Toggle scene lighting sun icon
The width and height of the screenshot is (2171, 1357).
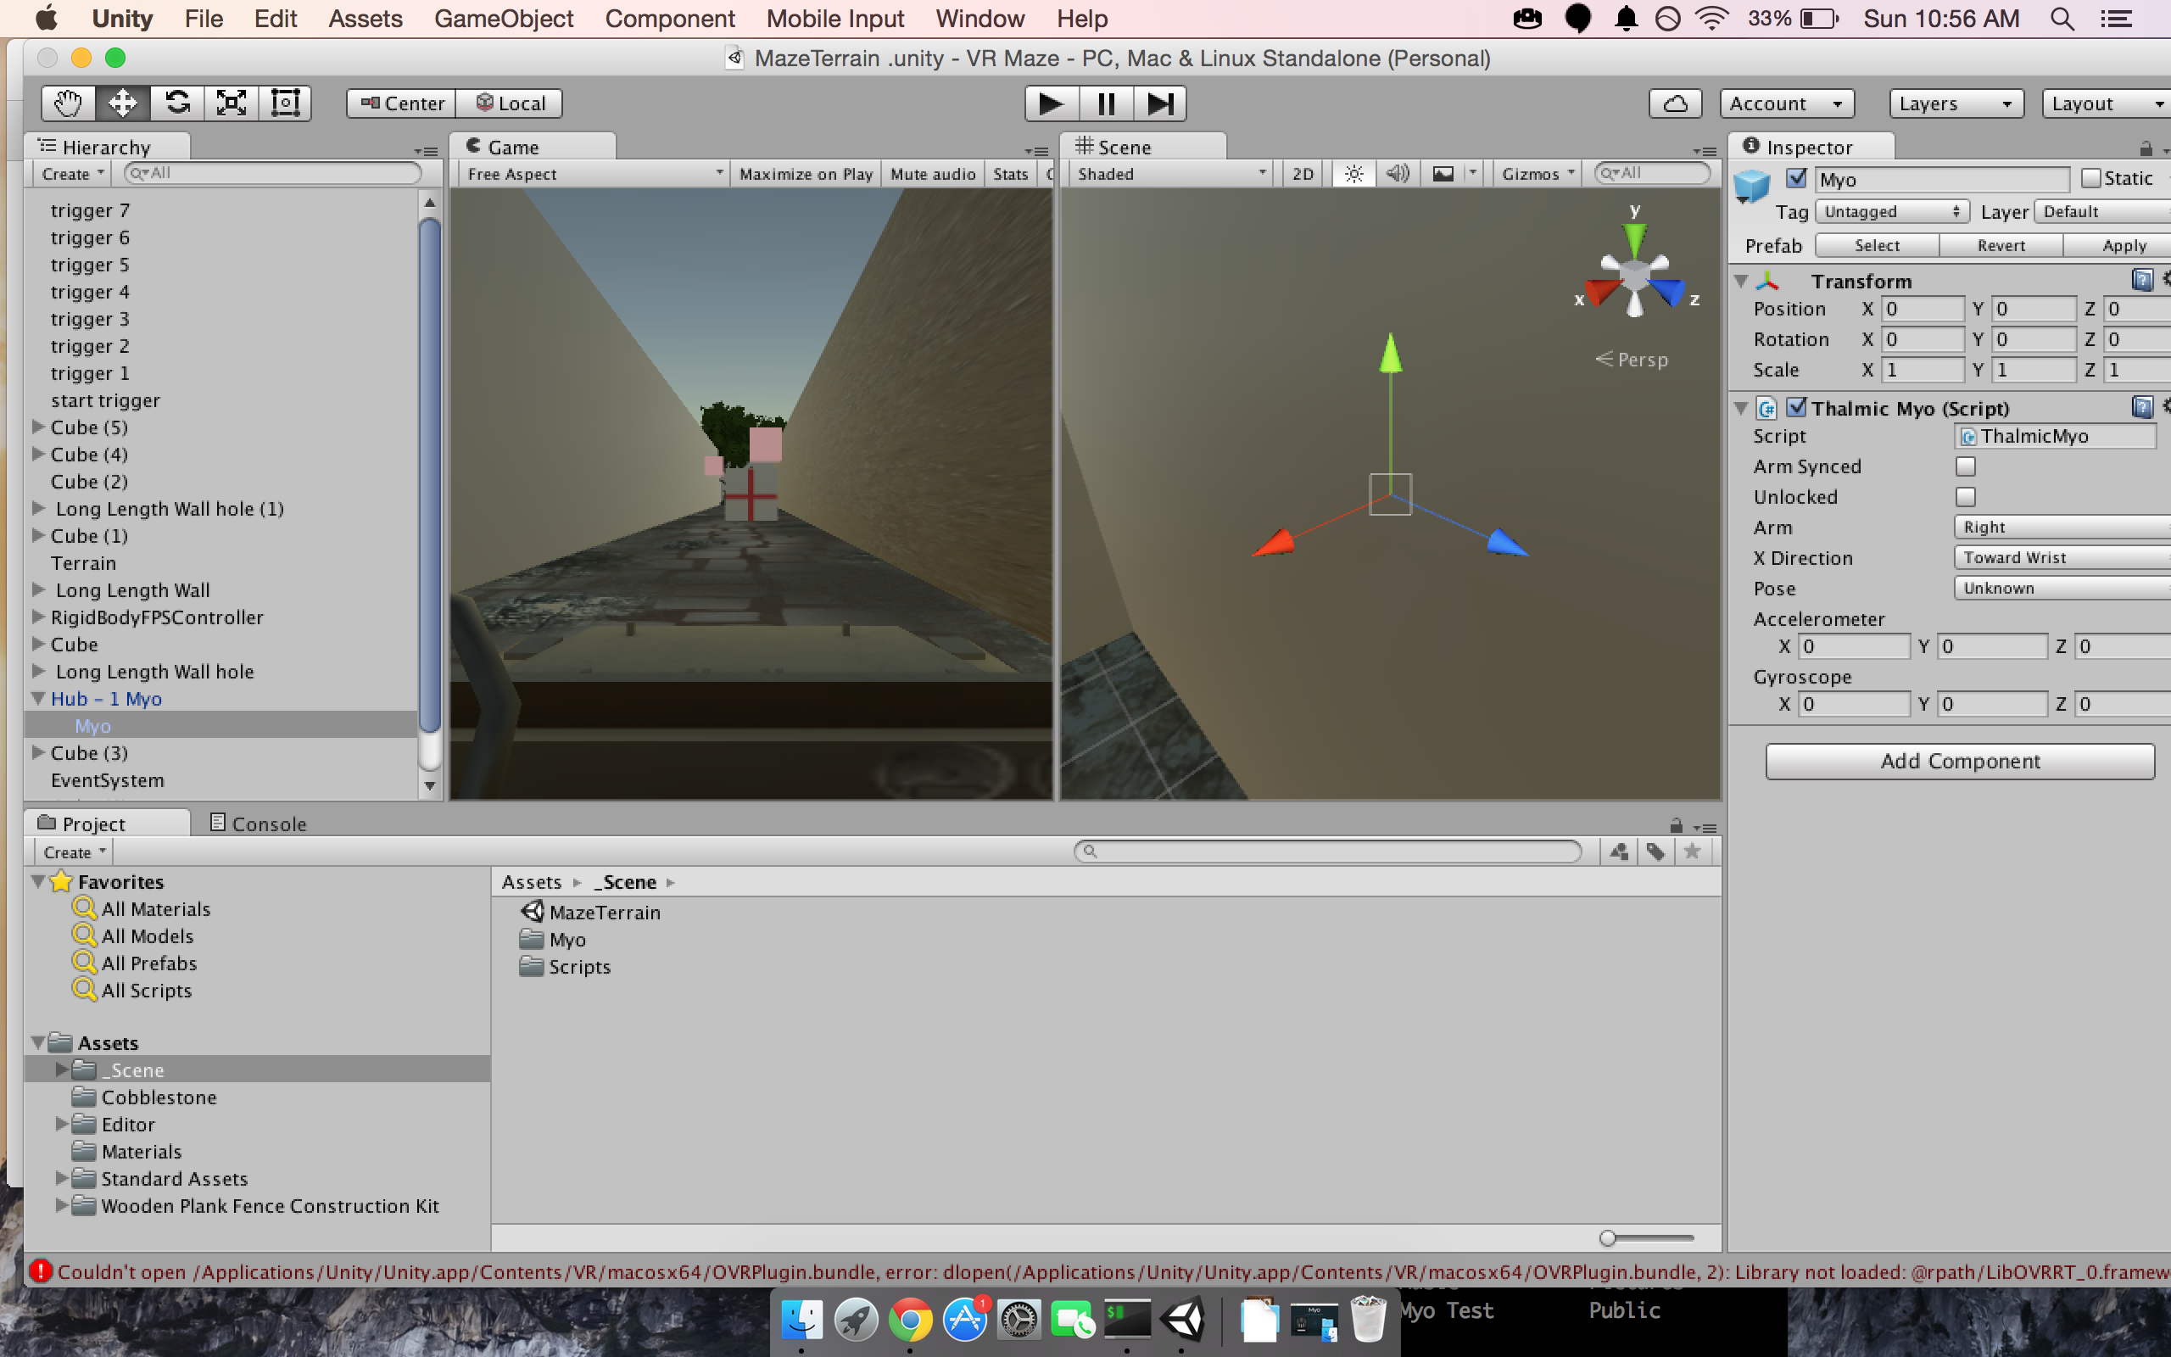pos(1353,174)
